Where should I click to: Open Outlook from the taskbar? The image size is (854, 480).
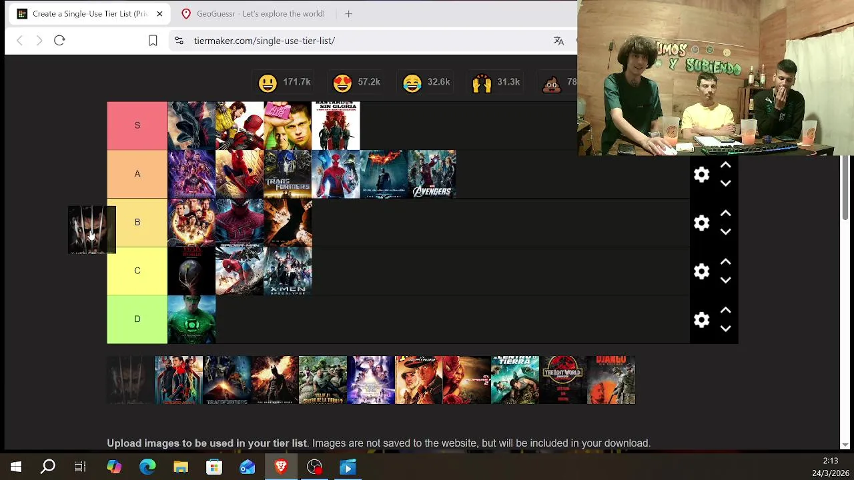(x=248, y=467)
